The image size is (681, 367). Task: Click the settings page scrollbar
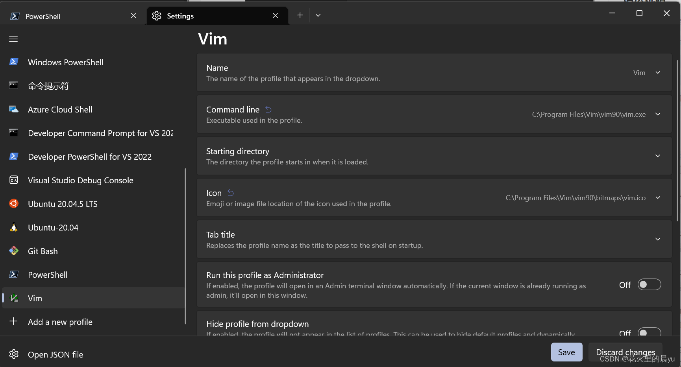[677, 140]
